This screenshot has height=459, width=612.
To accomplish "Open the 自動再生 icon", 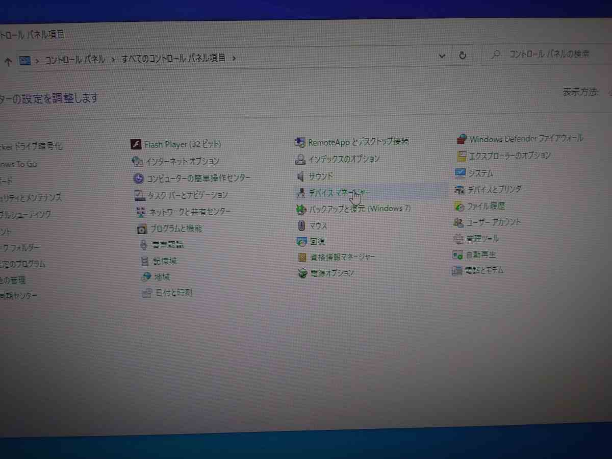I will (457, 254).
